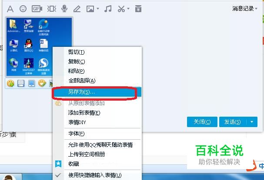Click the 发送(S) send button
The image size is (264, 180).
click(x=233, y=122)
